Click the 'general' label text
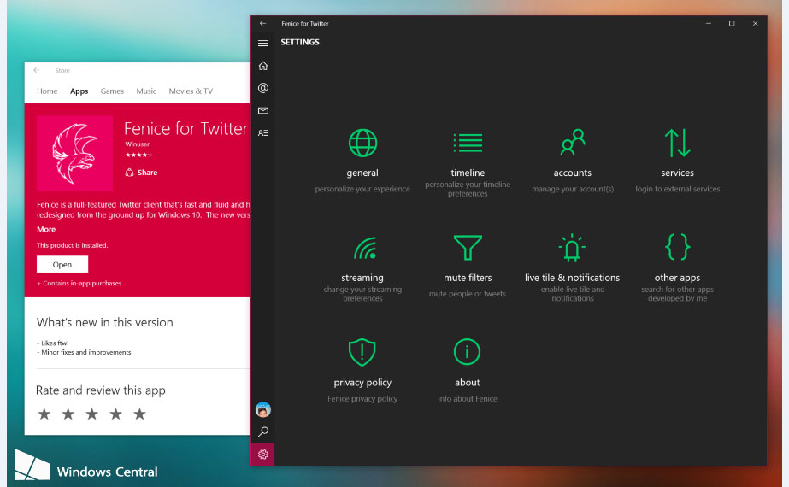 point(362,173)
